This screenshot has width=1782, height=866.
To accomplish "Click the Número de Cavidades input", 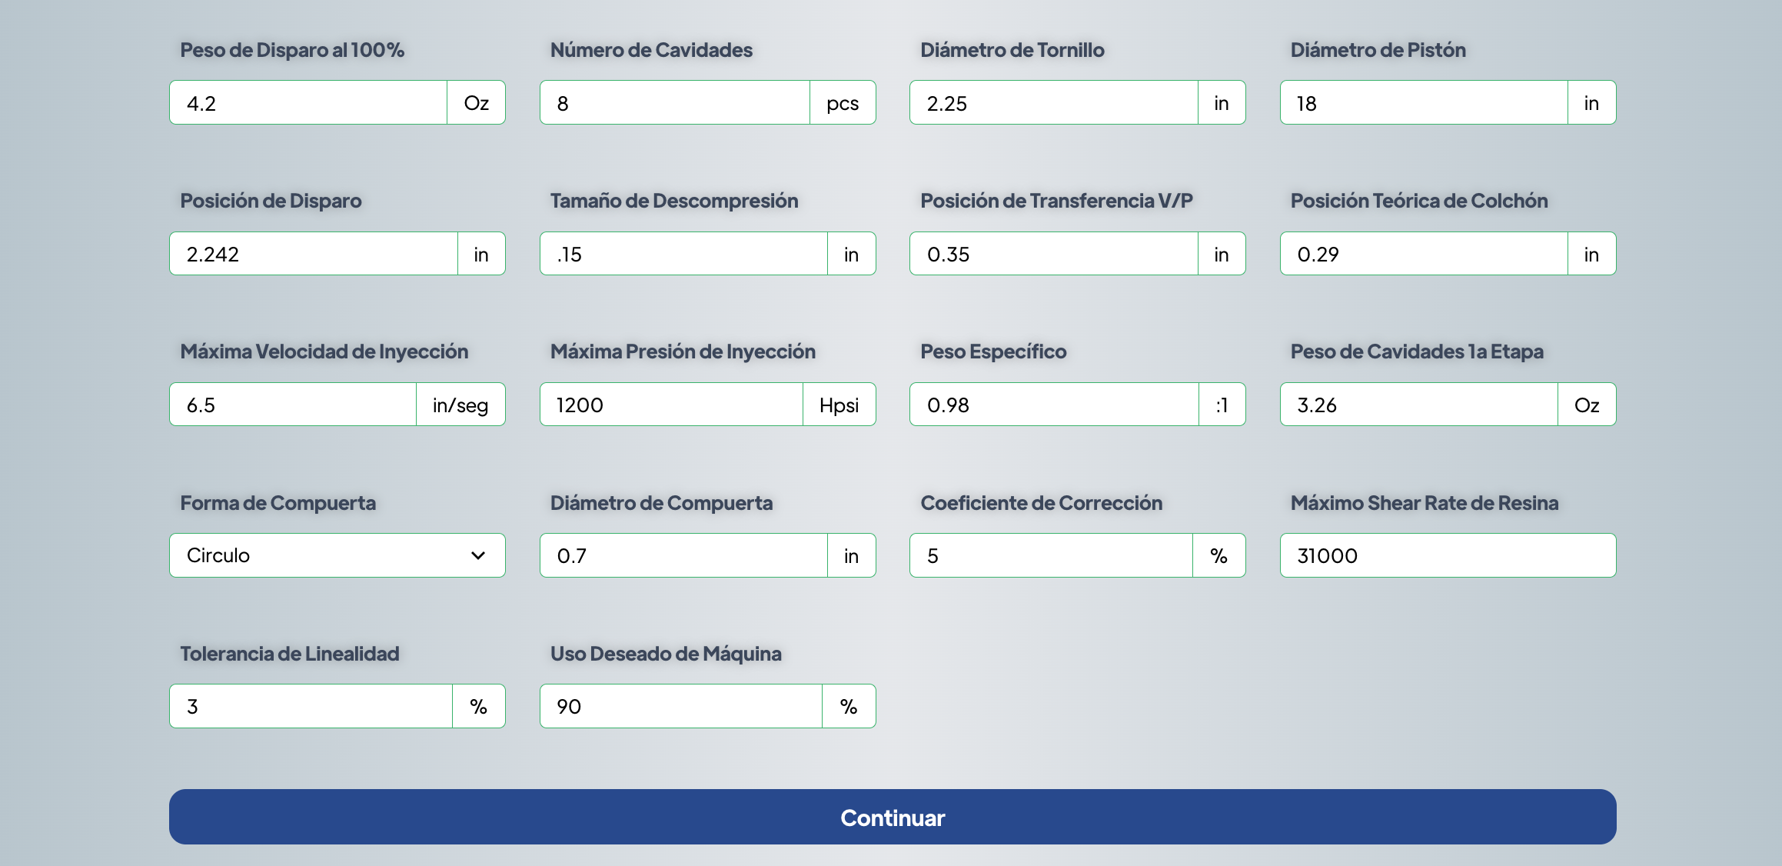I will click(x=674, y=103).
